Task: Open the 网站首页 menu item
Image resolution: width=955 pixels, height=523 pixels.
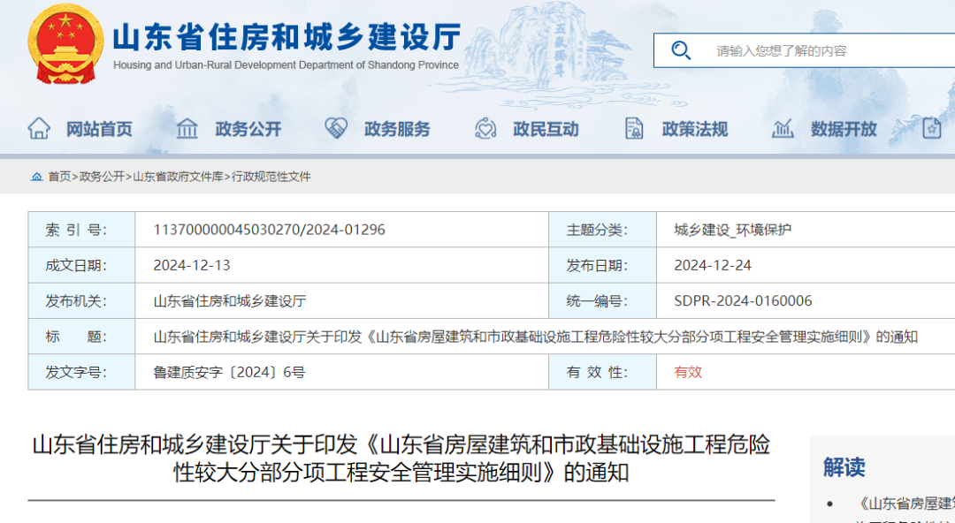Action: pos(99,128)
